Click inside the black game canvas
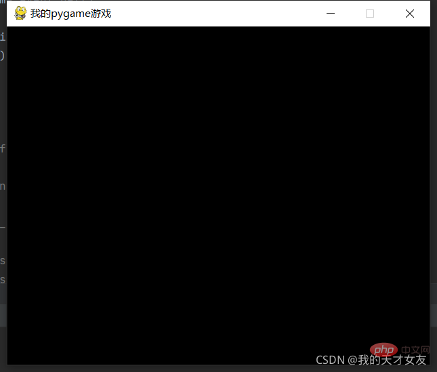Image resolution: width=437 pixels, height=372 pixels. coord(218,195)
